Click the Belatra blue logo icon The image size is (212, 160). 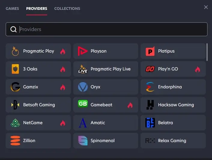pyautogui.click(x=150, y=123)
